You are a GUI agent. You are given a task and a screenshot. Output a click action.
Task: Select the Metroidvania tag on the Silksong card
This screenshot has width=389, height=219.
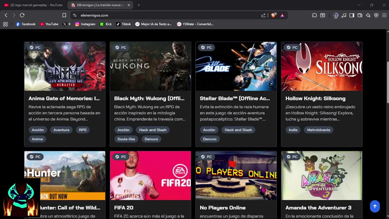click(x=318, y=130)
